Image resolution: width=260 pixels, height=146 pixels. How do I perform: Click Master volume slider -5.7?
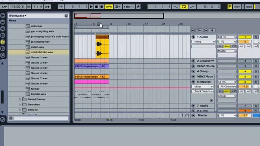245,116
